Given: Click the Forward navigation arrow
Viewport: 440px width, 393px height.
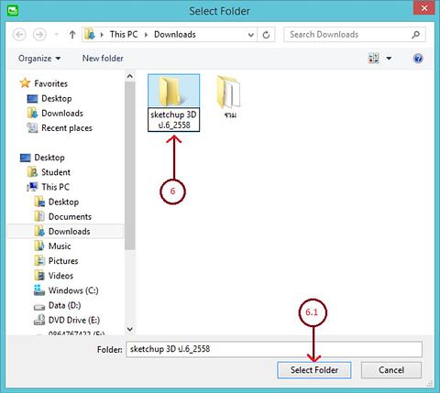Looking at the screenshot, I should coord(39,35).
